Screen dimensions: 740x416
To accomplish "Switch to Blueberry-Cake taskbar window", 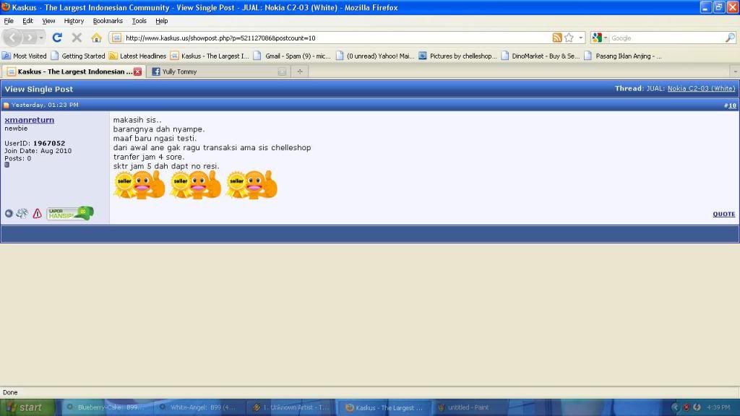I will pyautogui.click(x=107, y=407).
